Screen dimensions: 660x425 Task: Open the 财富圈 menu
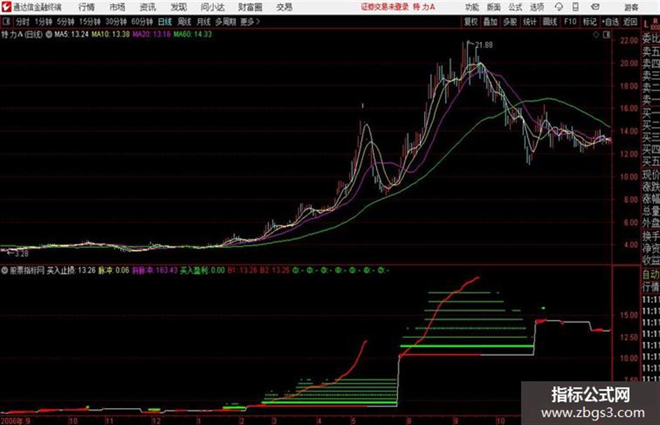(x=250, y=7)
